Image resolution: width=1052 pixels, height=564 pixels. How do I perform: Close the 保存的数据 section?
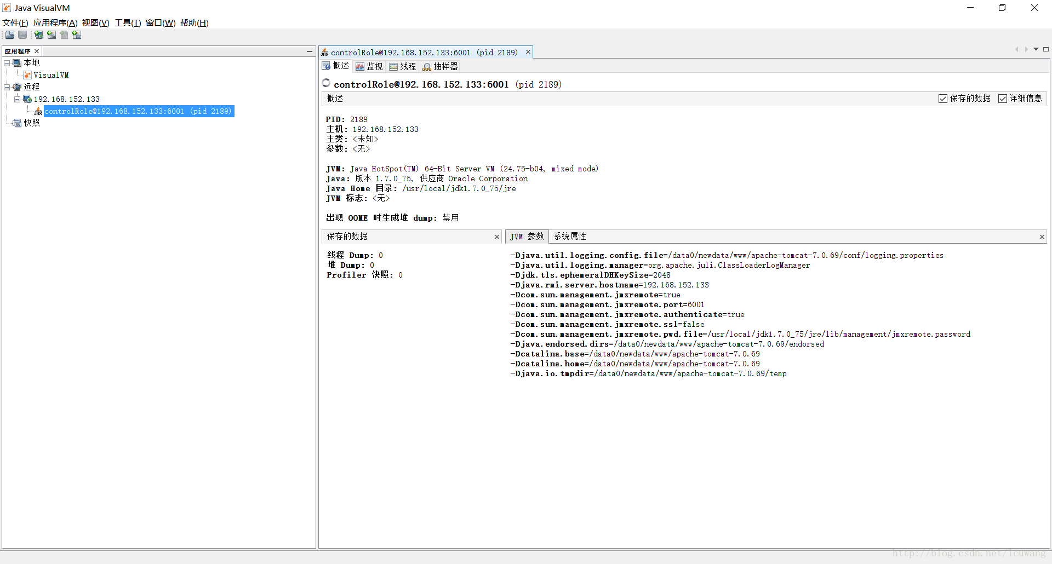497,237
